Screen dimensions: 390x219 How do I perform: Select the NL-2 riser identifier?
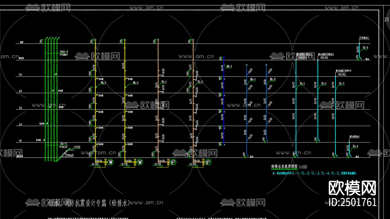[x=273, y=79]
